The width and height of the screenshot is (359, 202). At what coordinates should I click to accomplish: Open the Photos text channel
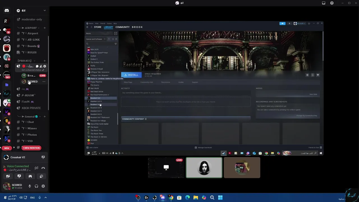(x=31, y=135)
